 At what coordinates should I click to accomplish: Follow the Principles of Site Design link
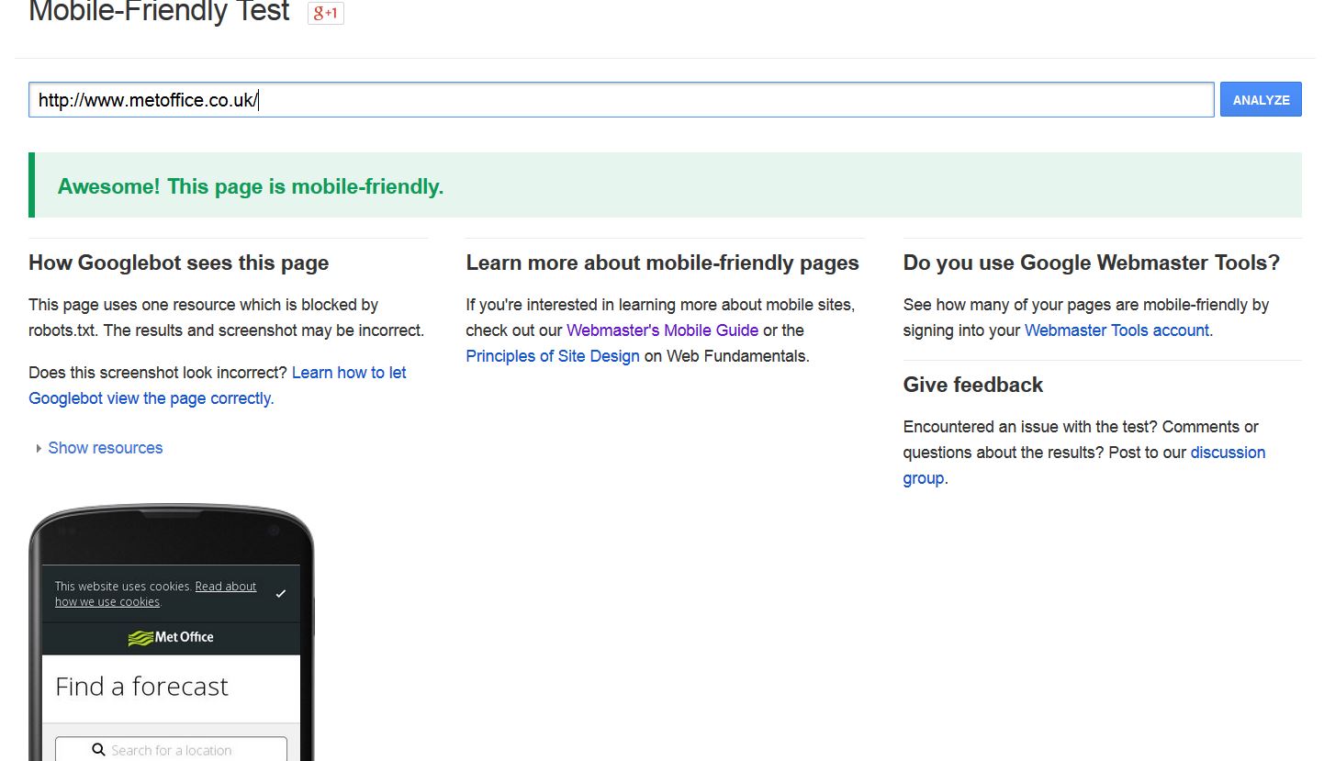click(x=552, y=356)
